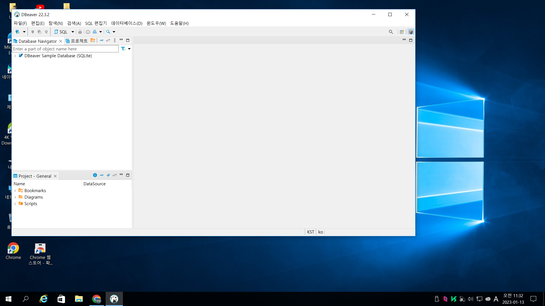Toggle Link with Editor in Database Navigator
Viewport: 545px width, 306px height.
(x=108, y=40)
